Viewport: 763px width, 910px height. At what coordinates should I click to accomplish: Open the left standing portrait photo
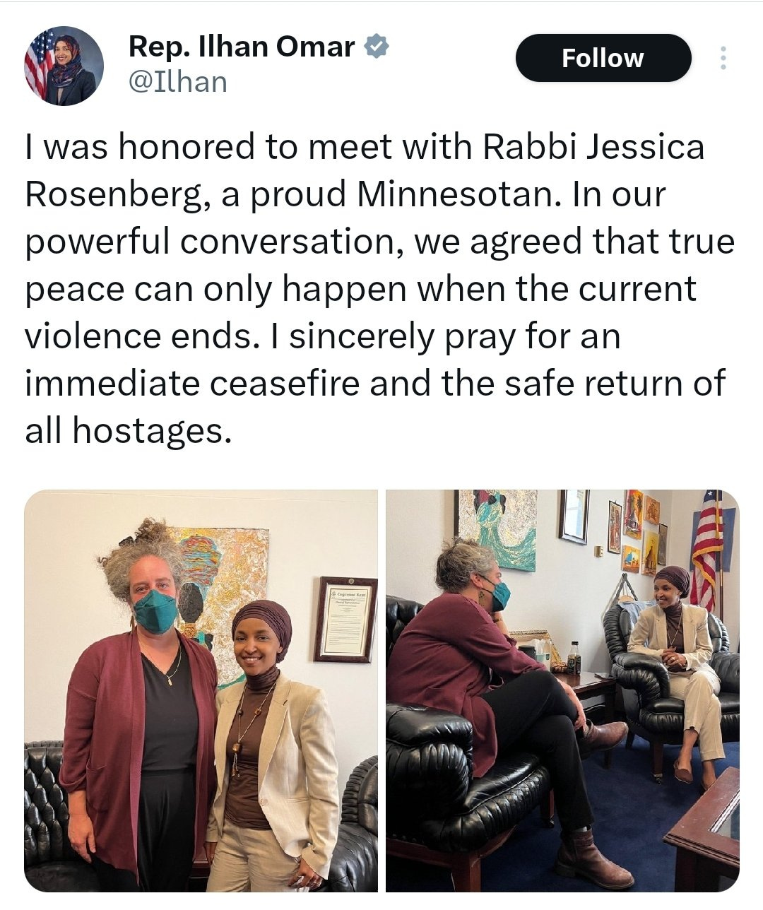(201, 690)
